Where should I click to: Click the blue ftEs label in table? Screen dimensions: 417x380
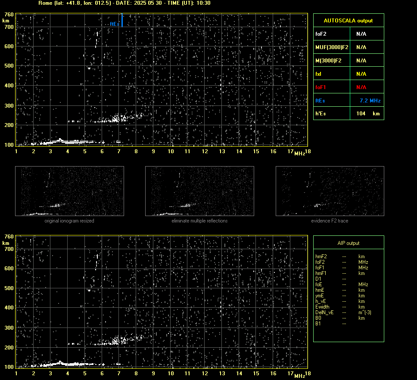click(x=320, y=100)
